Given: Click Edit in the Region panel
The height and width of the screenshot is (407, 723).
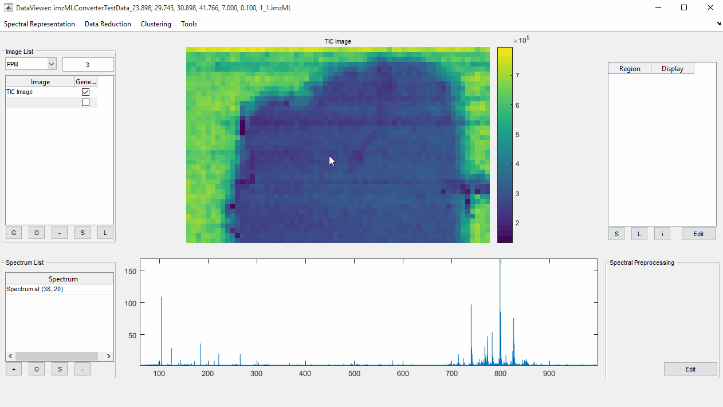Looking at the screenshot, I should coord(698,233).
